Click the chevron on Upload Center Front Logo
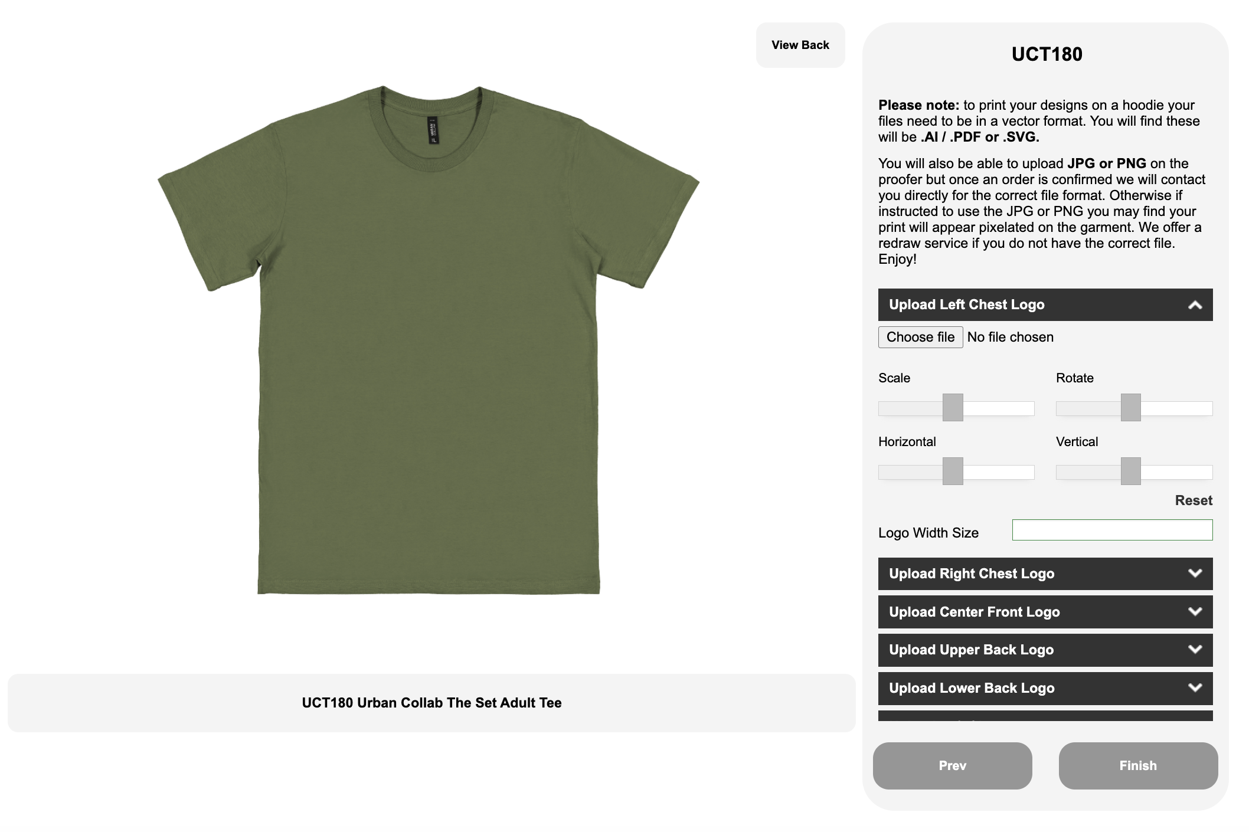This screenshot has width=1249, height=832. click(1195, 611)
